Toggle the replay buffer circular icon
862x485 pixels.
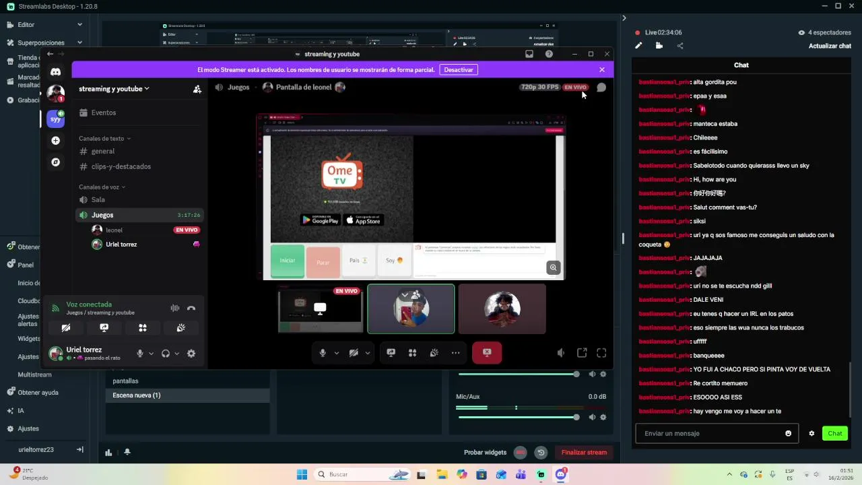pyautogui.click(x=540, y=453)
